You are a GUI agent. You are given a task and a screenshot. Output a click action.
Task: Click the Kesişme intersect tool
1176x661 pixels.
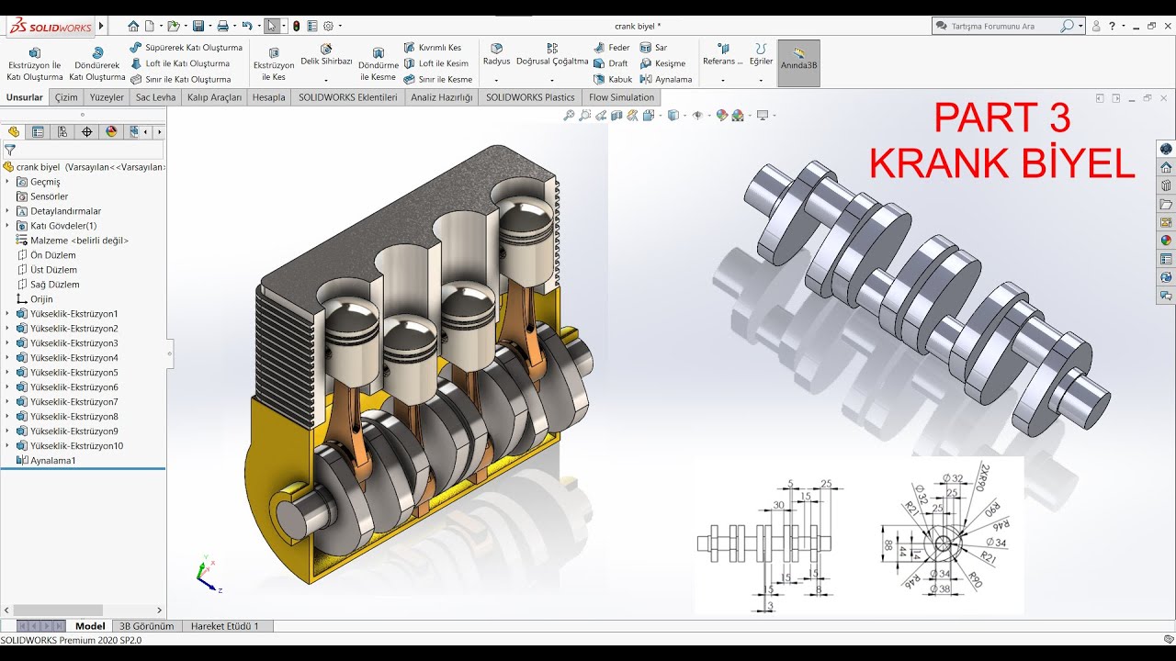662,63
